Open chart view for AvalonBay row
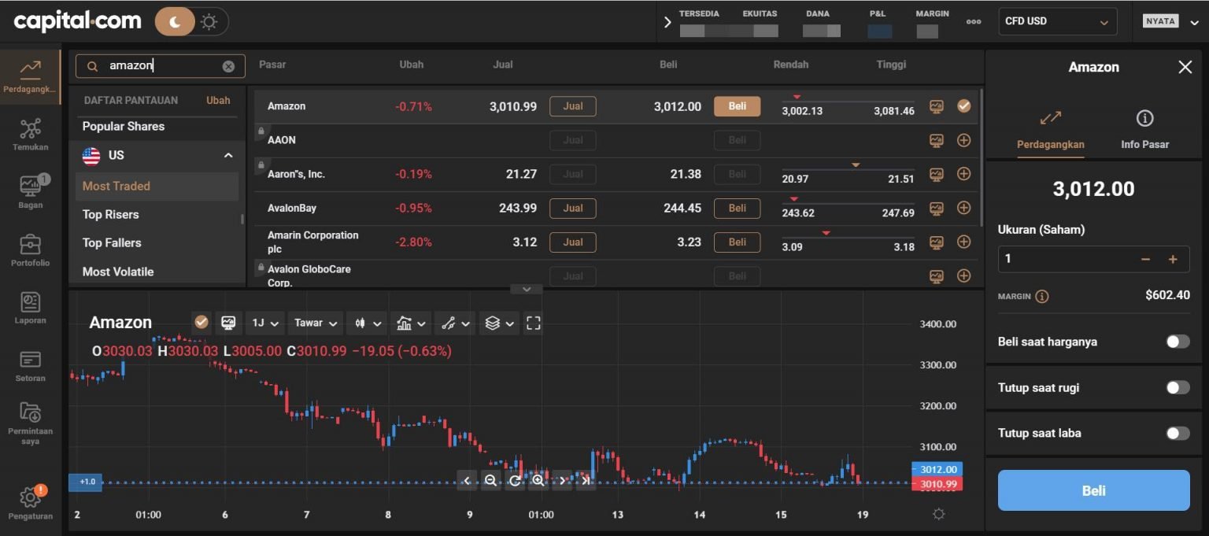The width and height of the screenshot is (1209, 536). click(936, 208)
